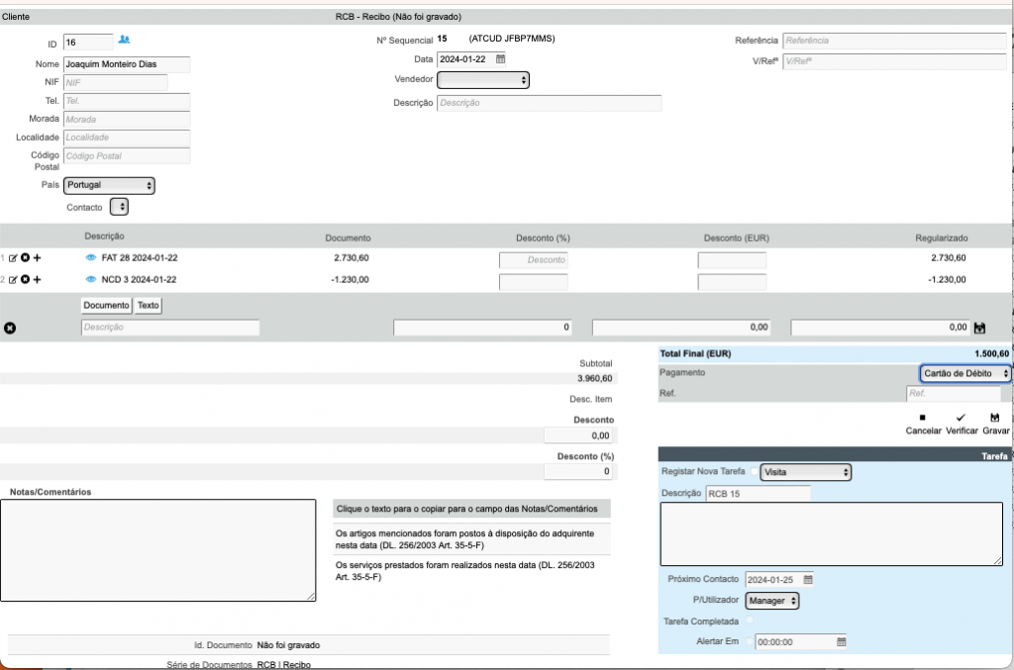Open the calendar icon beside Data field
Image resolution: width=1014 pixels, height=670 pixels.
click(x=500, y=58)
